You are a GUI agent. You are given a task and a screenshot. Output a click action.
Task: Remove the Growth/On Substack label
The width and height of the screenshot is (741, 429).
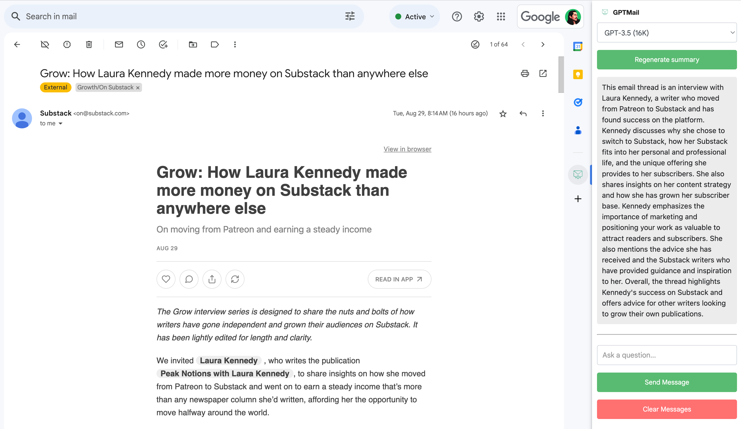point(137,87)
